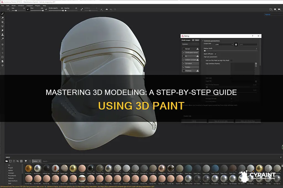
Task: Enable the ID mesh map checkbox
Action: (x=184, y=56)
